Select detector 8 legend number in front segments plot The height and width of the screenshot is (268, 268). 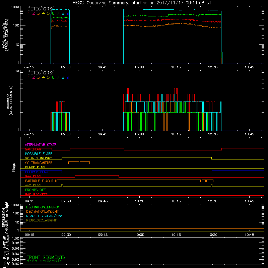click(63, 13)
